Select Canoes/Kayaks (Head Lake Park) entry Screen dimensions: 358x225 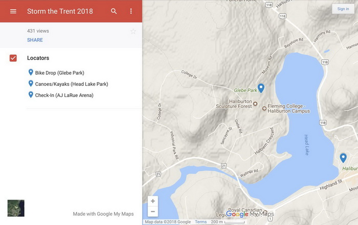coord(71,84)
